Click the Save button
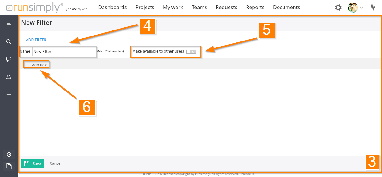The height and width of the screenshot is (177, 382). (x=33, y=163)
